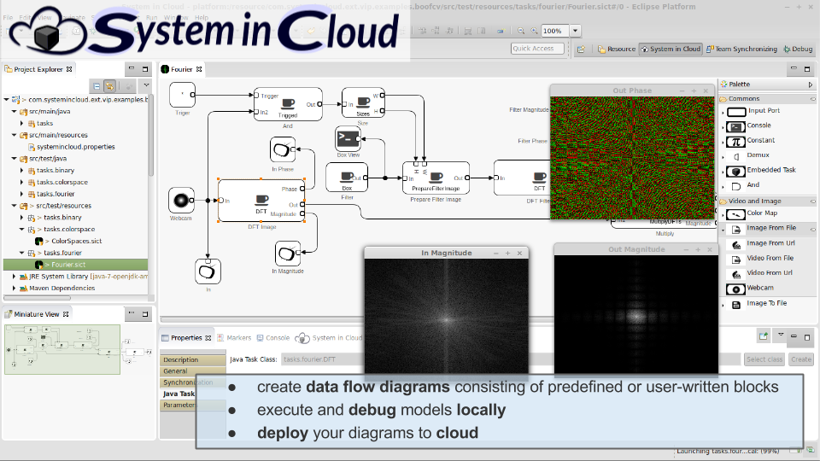Select the Image To File palette item

point(758,304)
